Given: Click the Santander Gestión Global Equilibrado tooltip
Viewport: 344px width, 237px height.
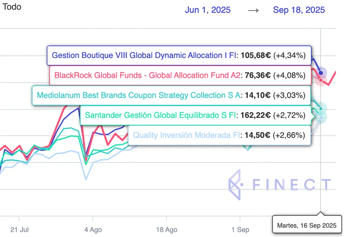Looking at the screenshot, I should 195,115.
